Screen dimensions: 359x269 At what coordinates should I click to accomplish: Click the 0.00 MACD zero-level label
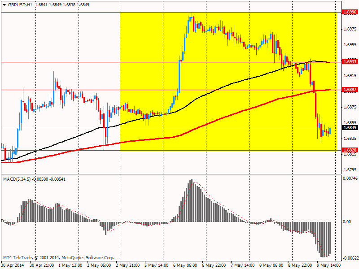[x=347, y=222]
